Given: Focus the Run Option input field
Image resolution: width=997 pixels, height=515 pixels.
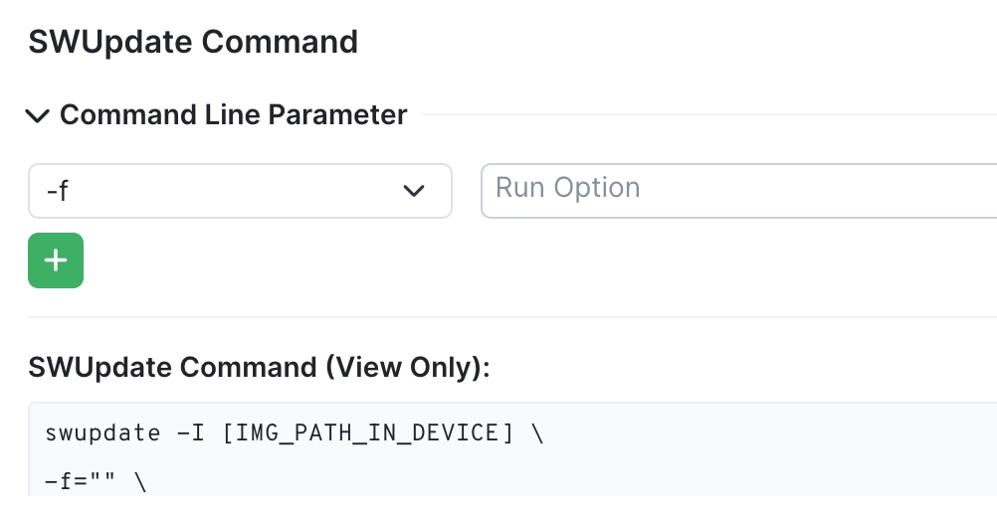Looking at the screenshot, I should pyautogui.click(x=738, y=190).
